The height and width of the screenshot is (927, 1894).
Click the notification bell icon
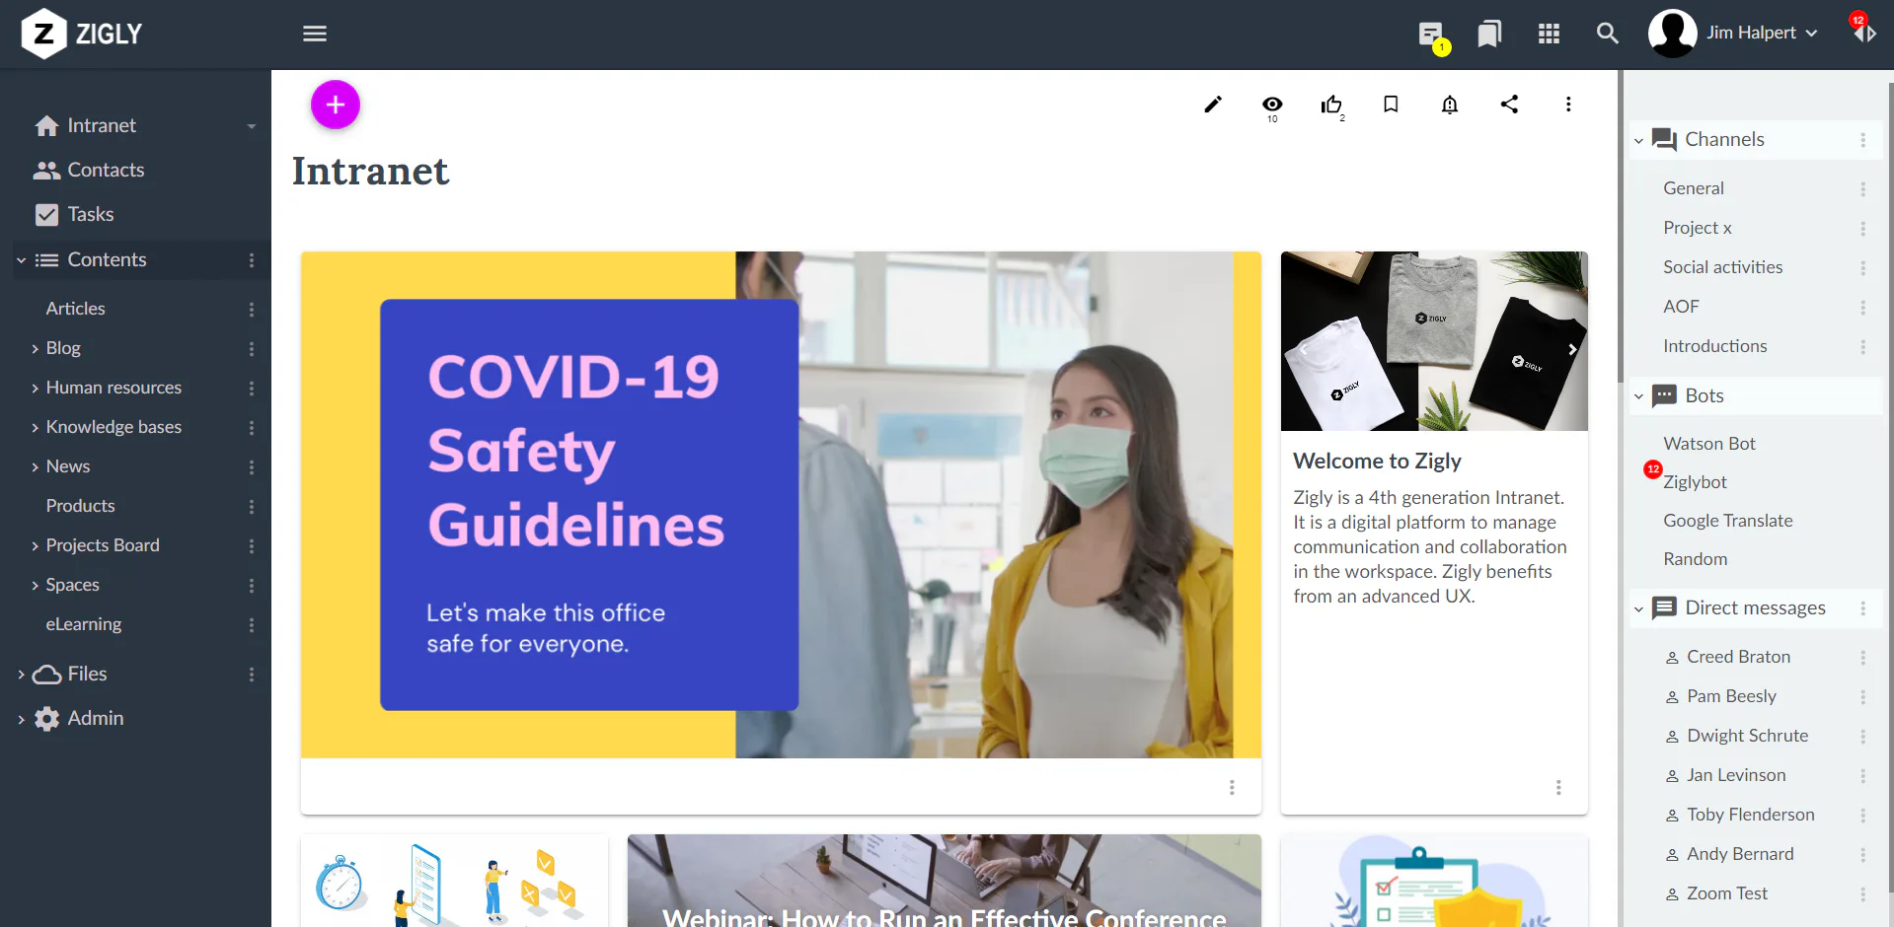(1450, 105)
